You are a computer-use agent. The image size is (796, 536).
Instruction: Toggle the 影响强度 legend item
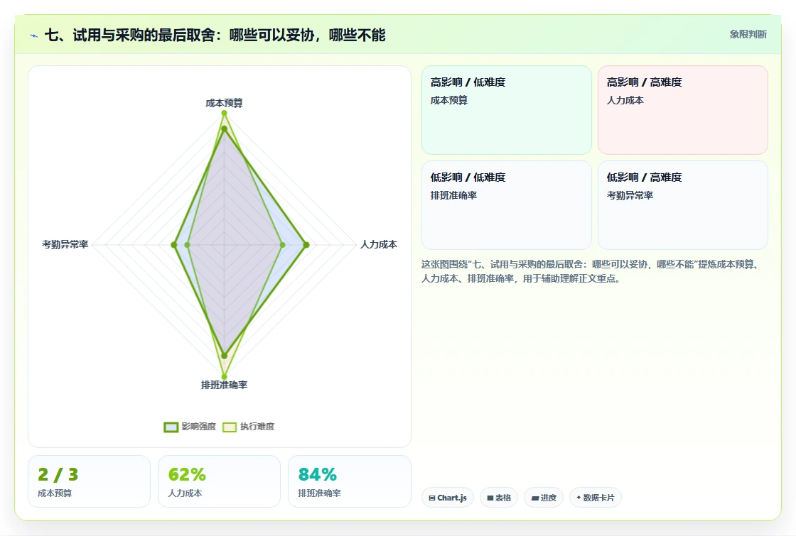(x=190, y=427)
